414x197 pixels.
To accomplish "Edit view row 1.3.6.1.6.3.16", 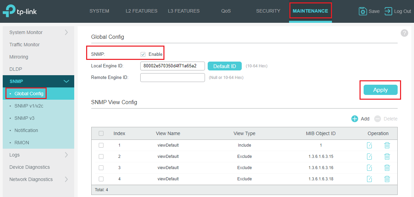I will [x=369, y=168].
